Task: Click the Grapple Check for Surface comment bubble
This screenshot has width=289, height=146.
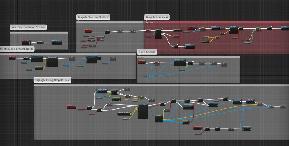Action: click(x=93, y=17)
